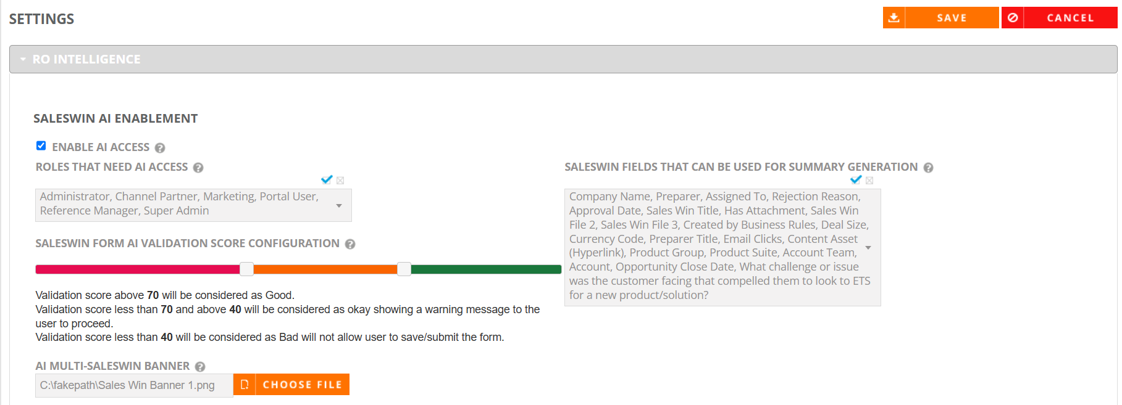Select all roles with blue checkmark icon

tap(327, 179)
